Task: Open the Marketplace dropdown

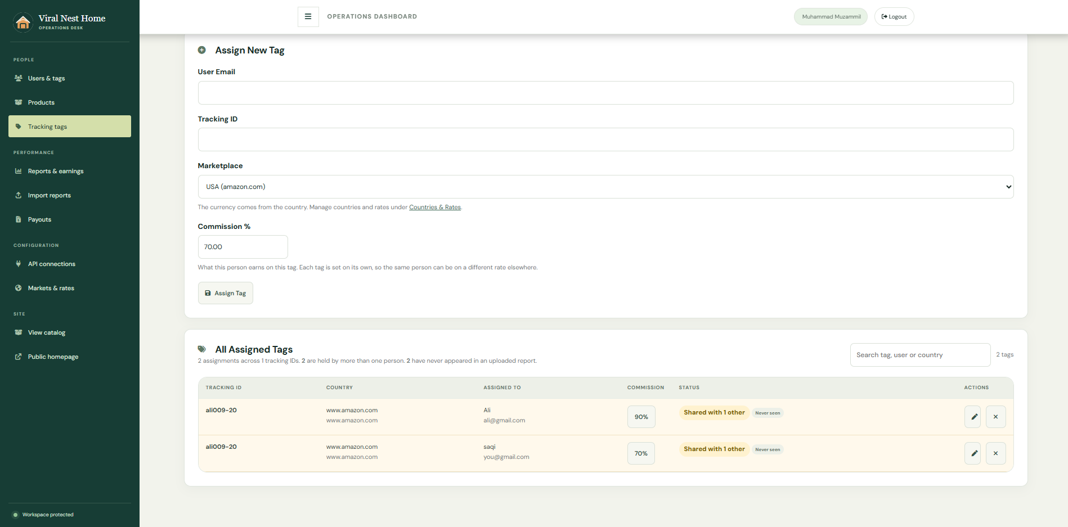Action: point(605,187)
